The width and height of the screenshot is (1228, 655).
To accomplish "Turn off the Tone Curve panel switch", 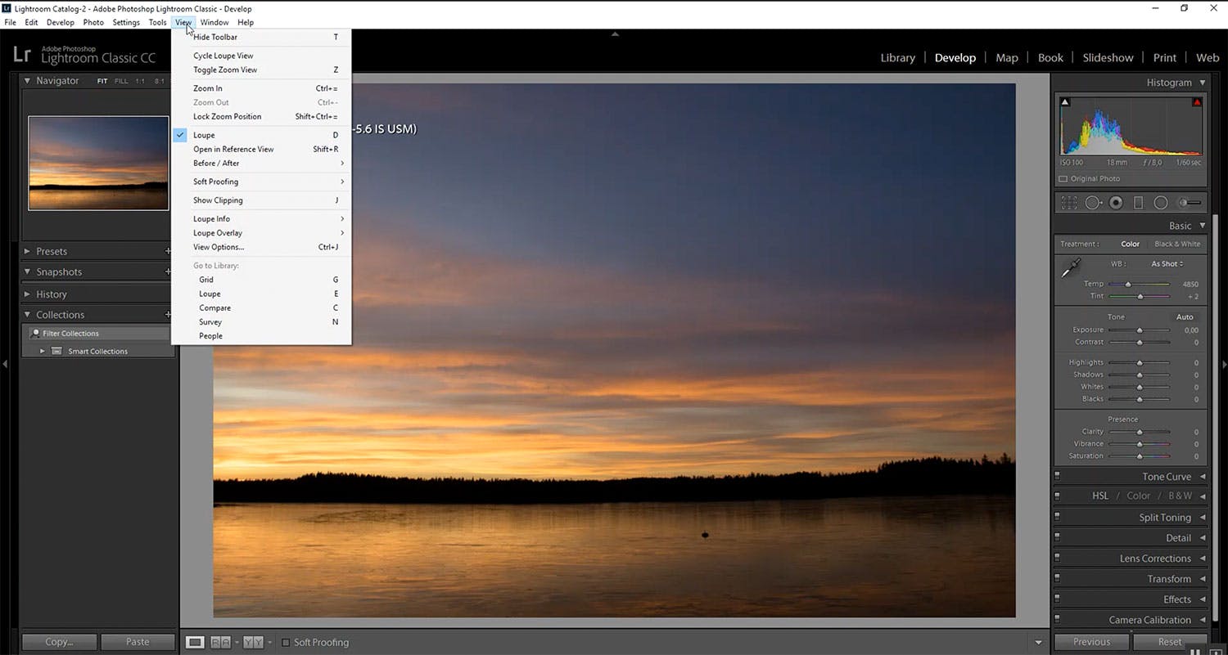I will click(1058, 477).
